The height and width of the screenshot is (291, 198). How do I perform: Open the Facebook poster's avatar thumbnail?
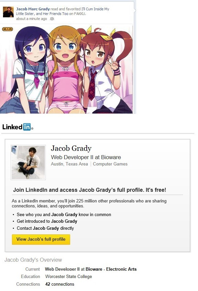click(x=8, y=12)
